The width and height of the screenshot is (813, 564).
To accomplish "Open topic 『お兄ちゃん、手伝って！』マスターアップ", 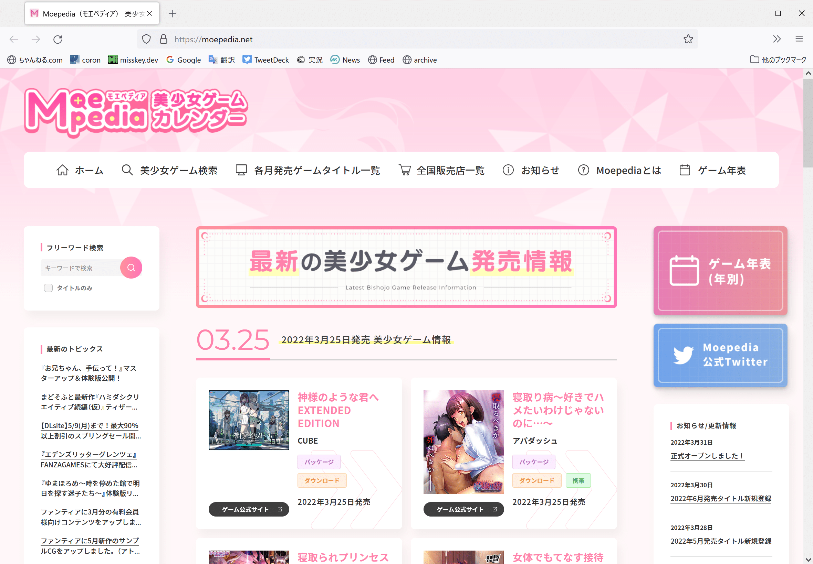I will (x=89, y=373).
